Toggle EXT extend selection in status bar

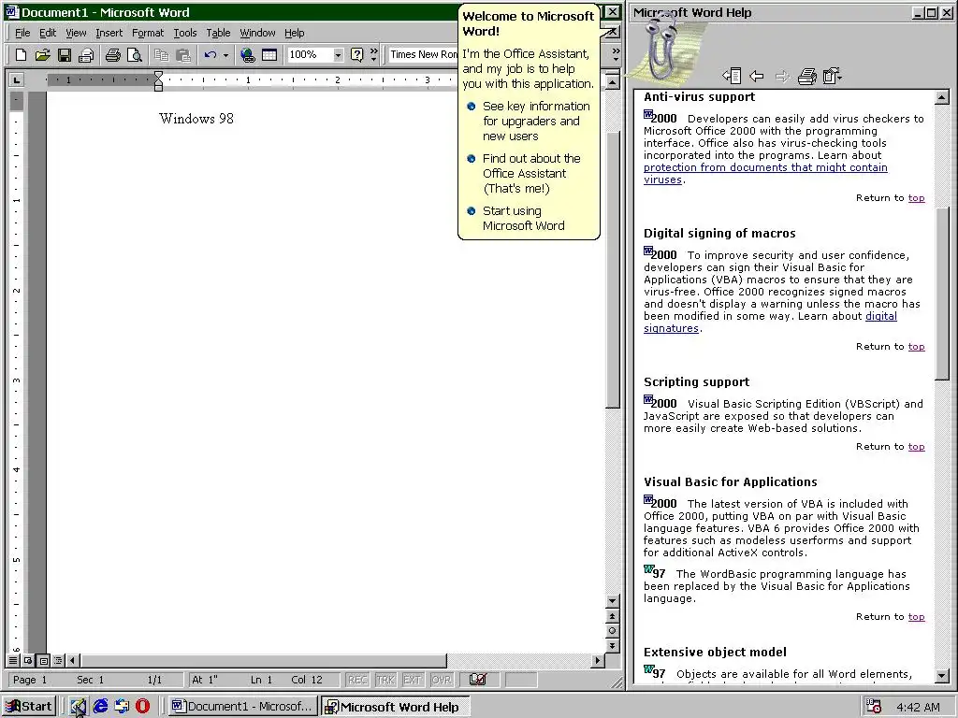pos(413,680)
